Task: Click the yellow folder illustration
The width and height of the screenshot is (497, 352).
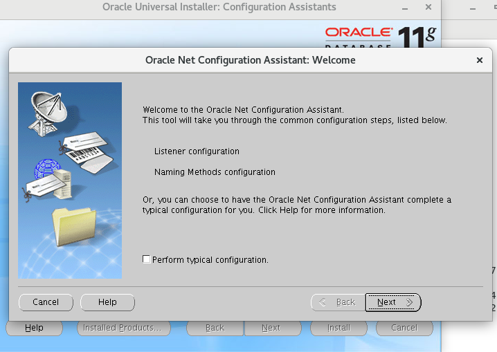Action: [x=74, y=227]
